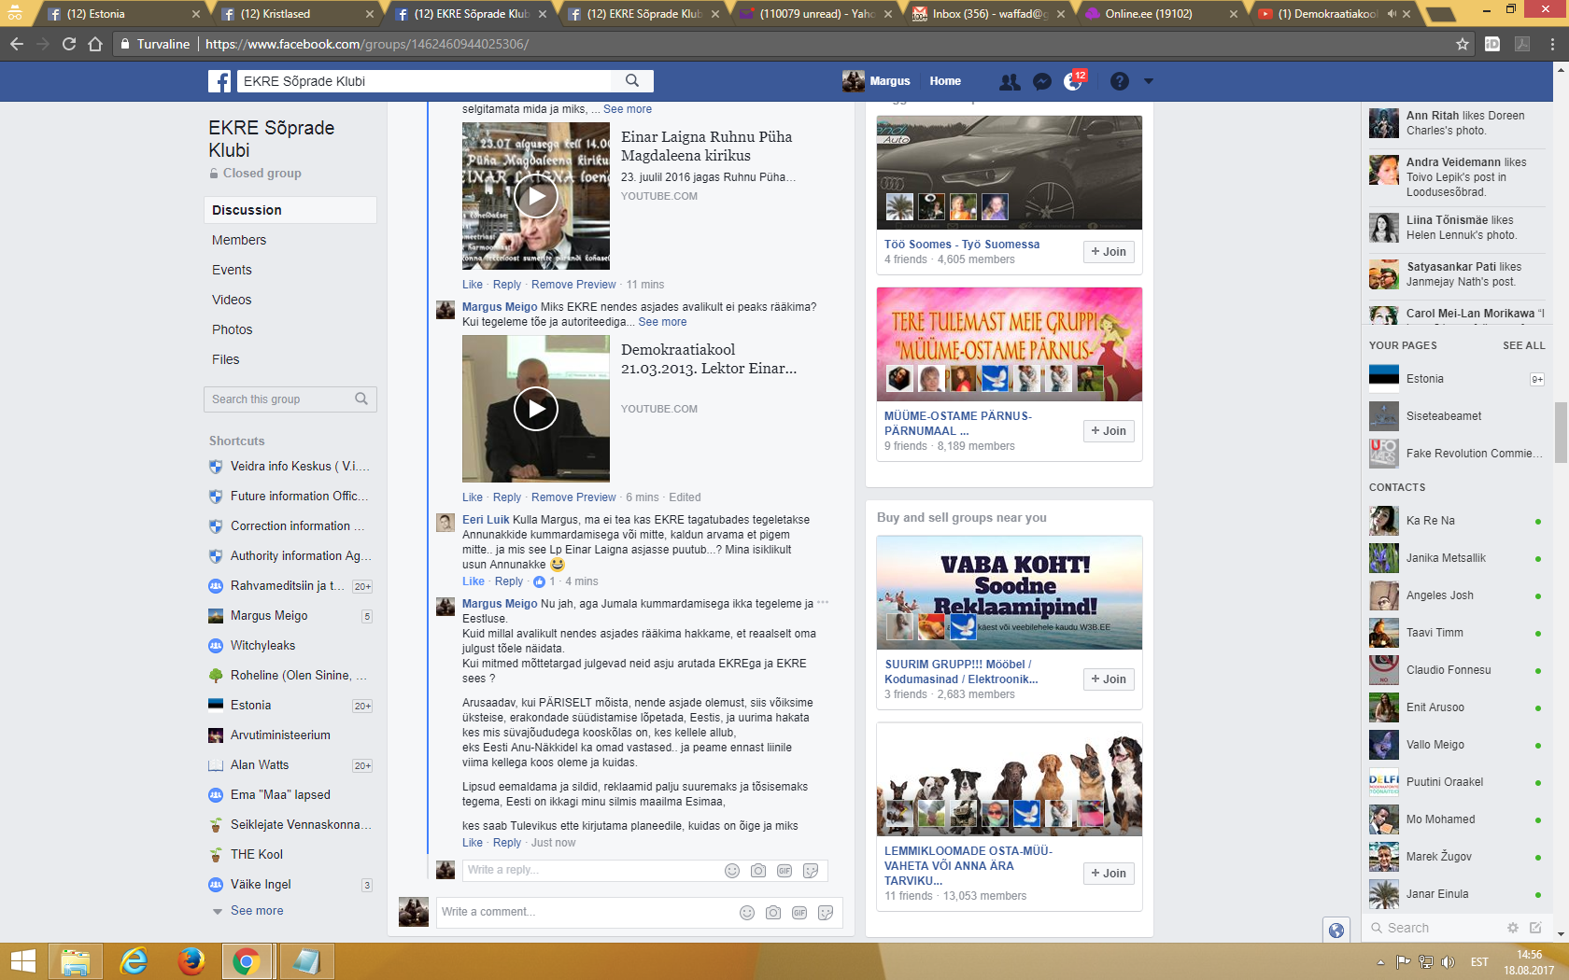
Task: Open the Estonia page under Your Pages
Action: pyautogui.click(x=1455, y=379)
